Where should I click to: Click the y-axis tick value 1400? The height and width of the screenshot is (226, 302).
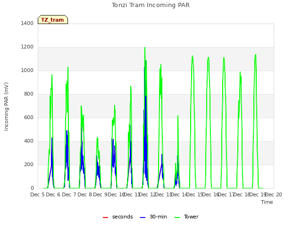coord(27,23)
